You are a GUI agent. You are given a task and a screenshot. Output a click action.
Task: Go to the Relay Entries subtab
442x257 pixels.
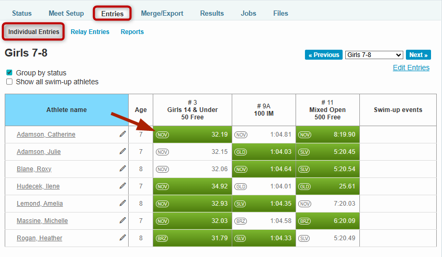coord(90,32)
